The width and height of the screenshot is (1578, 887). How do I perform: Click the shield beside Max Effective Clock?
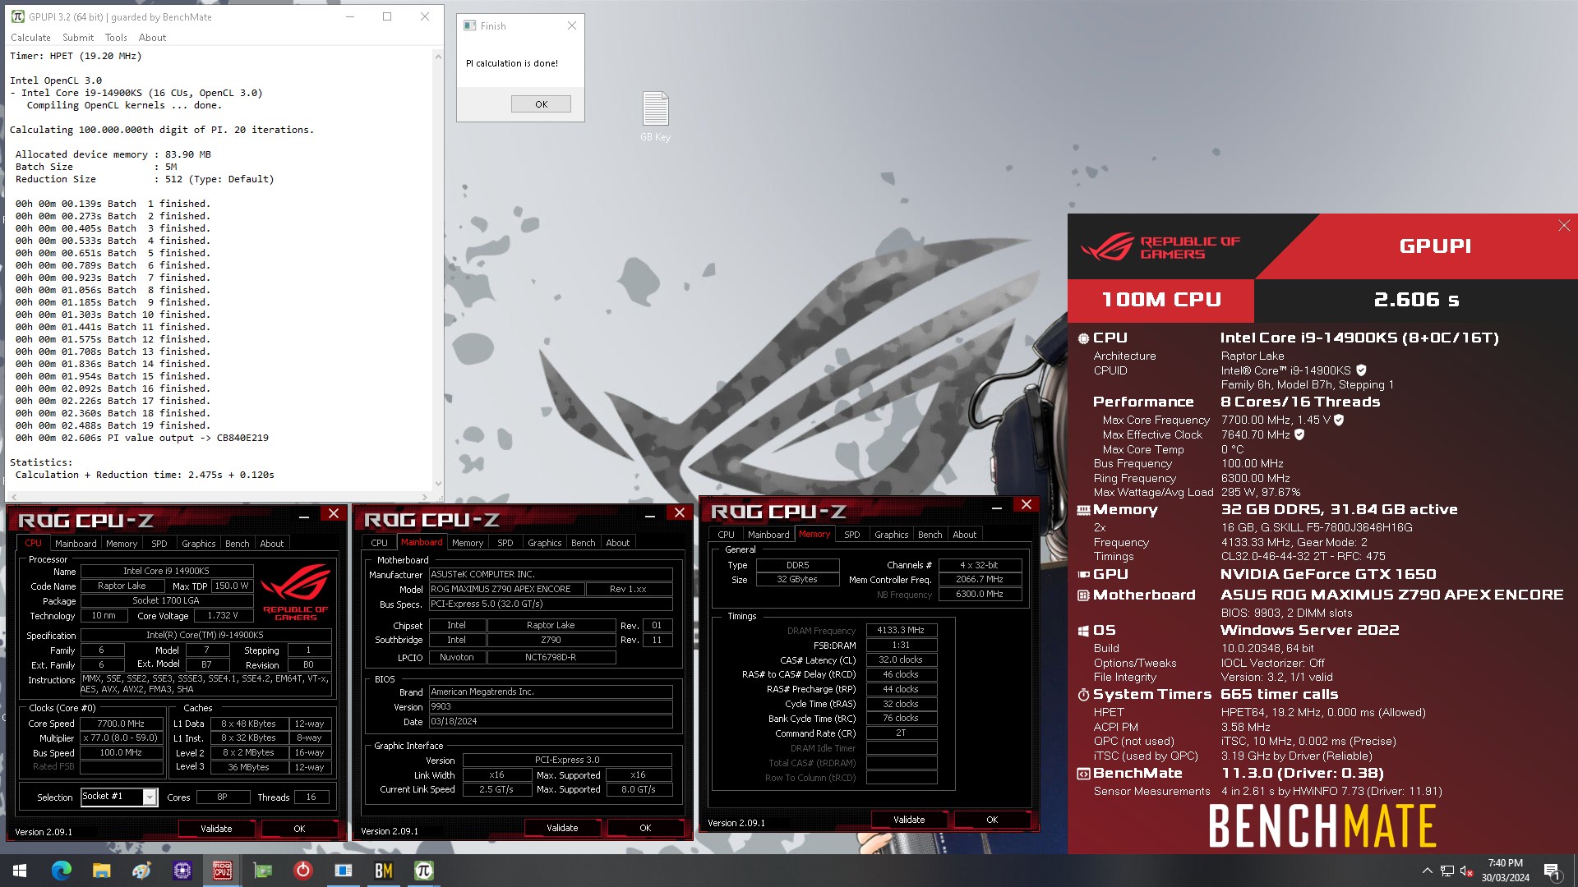[1299, 434]
